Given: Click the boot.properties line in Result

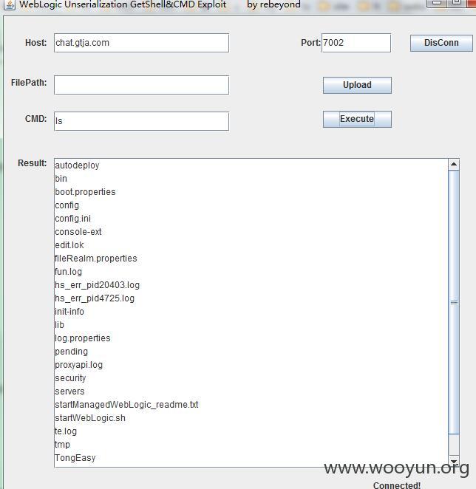Looking at the screenshot, I should pos(85,192).
